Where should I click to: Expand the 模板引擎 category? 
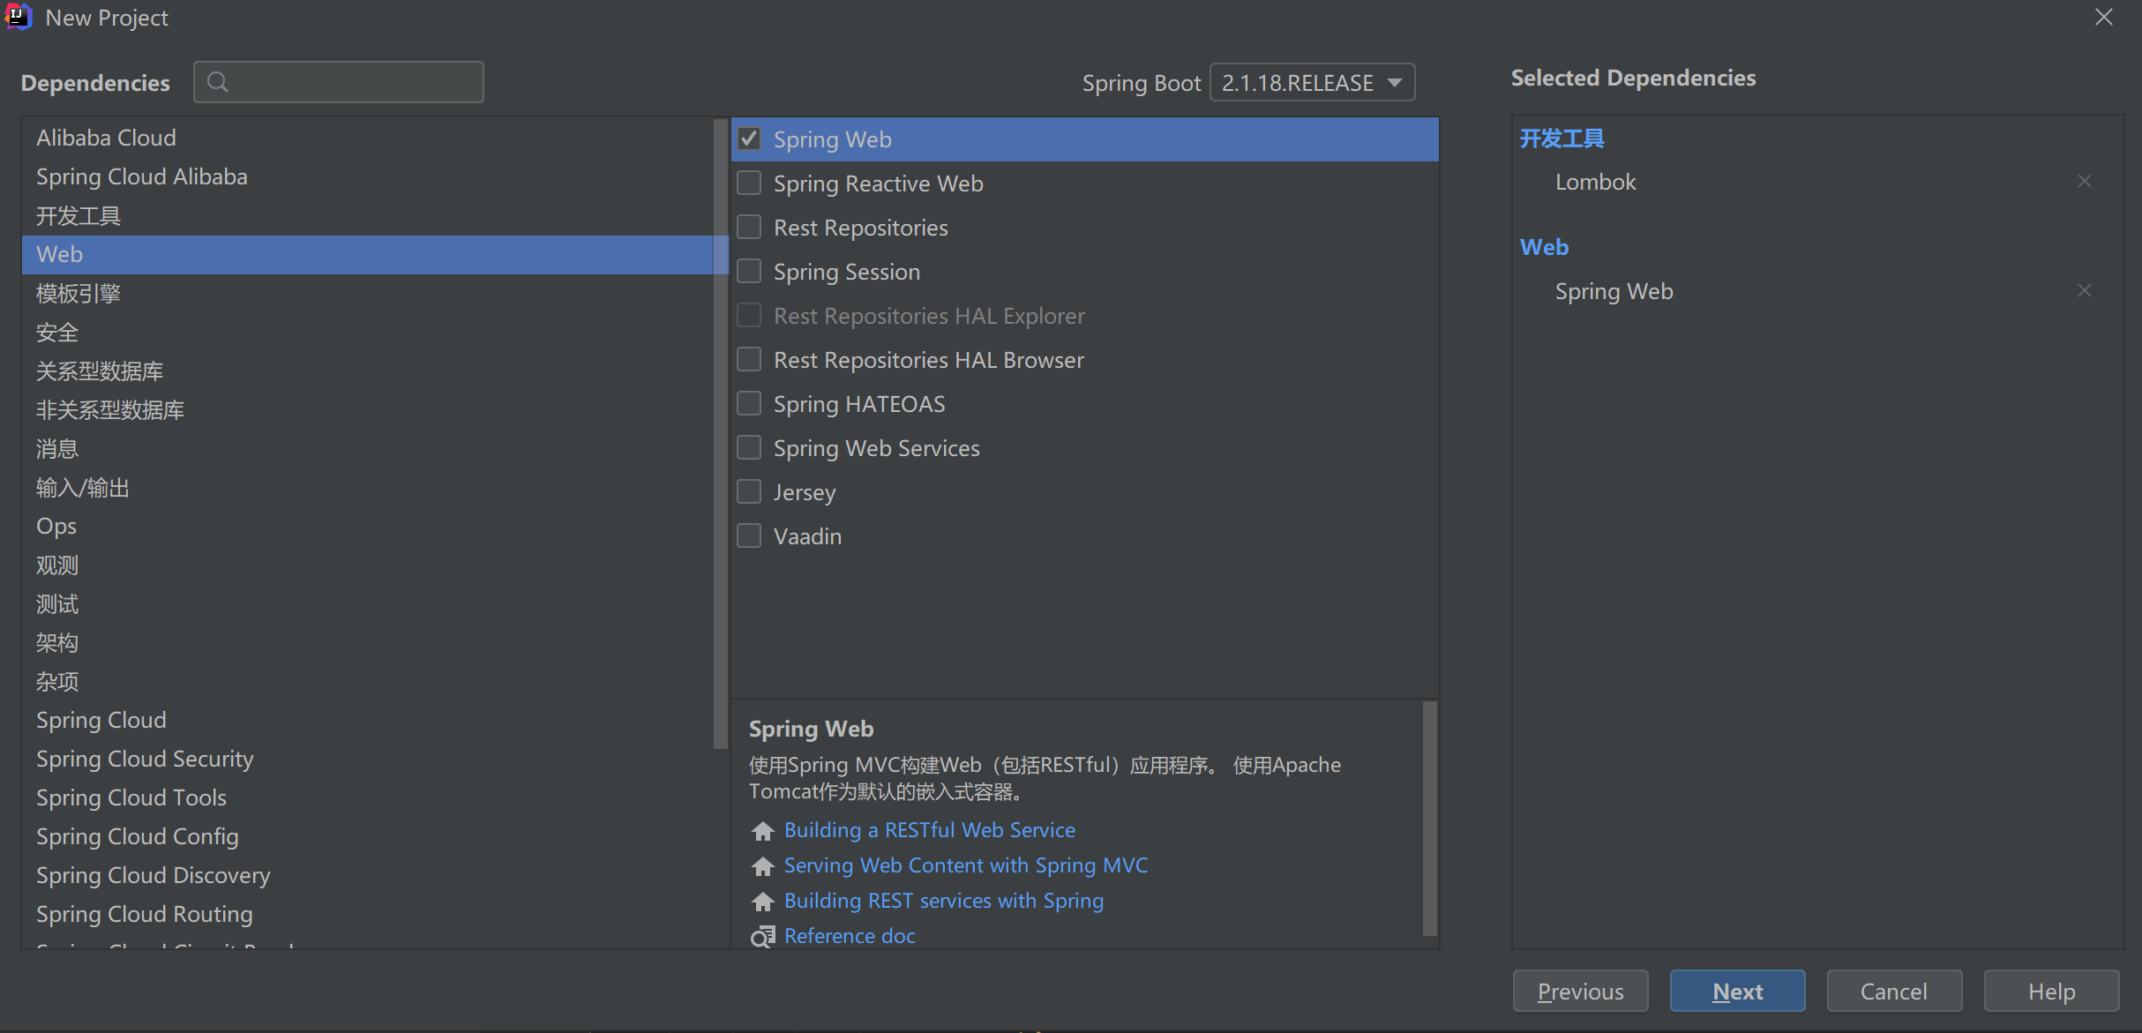point(78,292)
